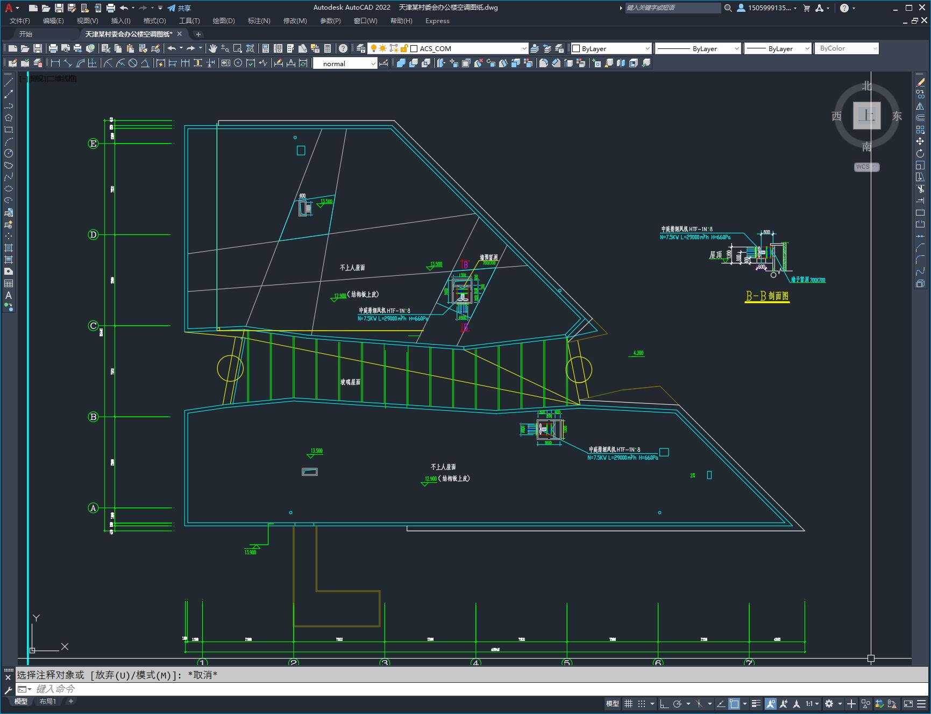Switch to the 开始 tab

tap(25, 34)
